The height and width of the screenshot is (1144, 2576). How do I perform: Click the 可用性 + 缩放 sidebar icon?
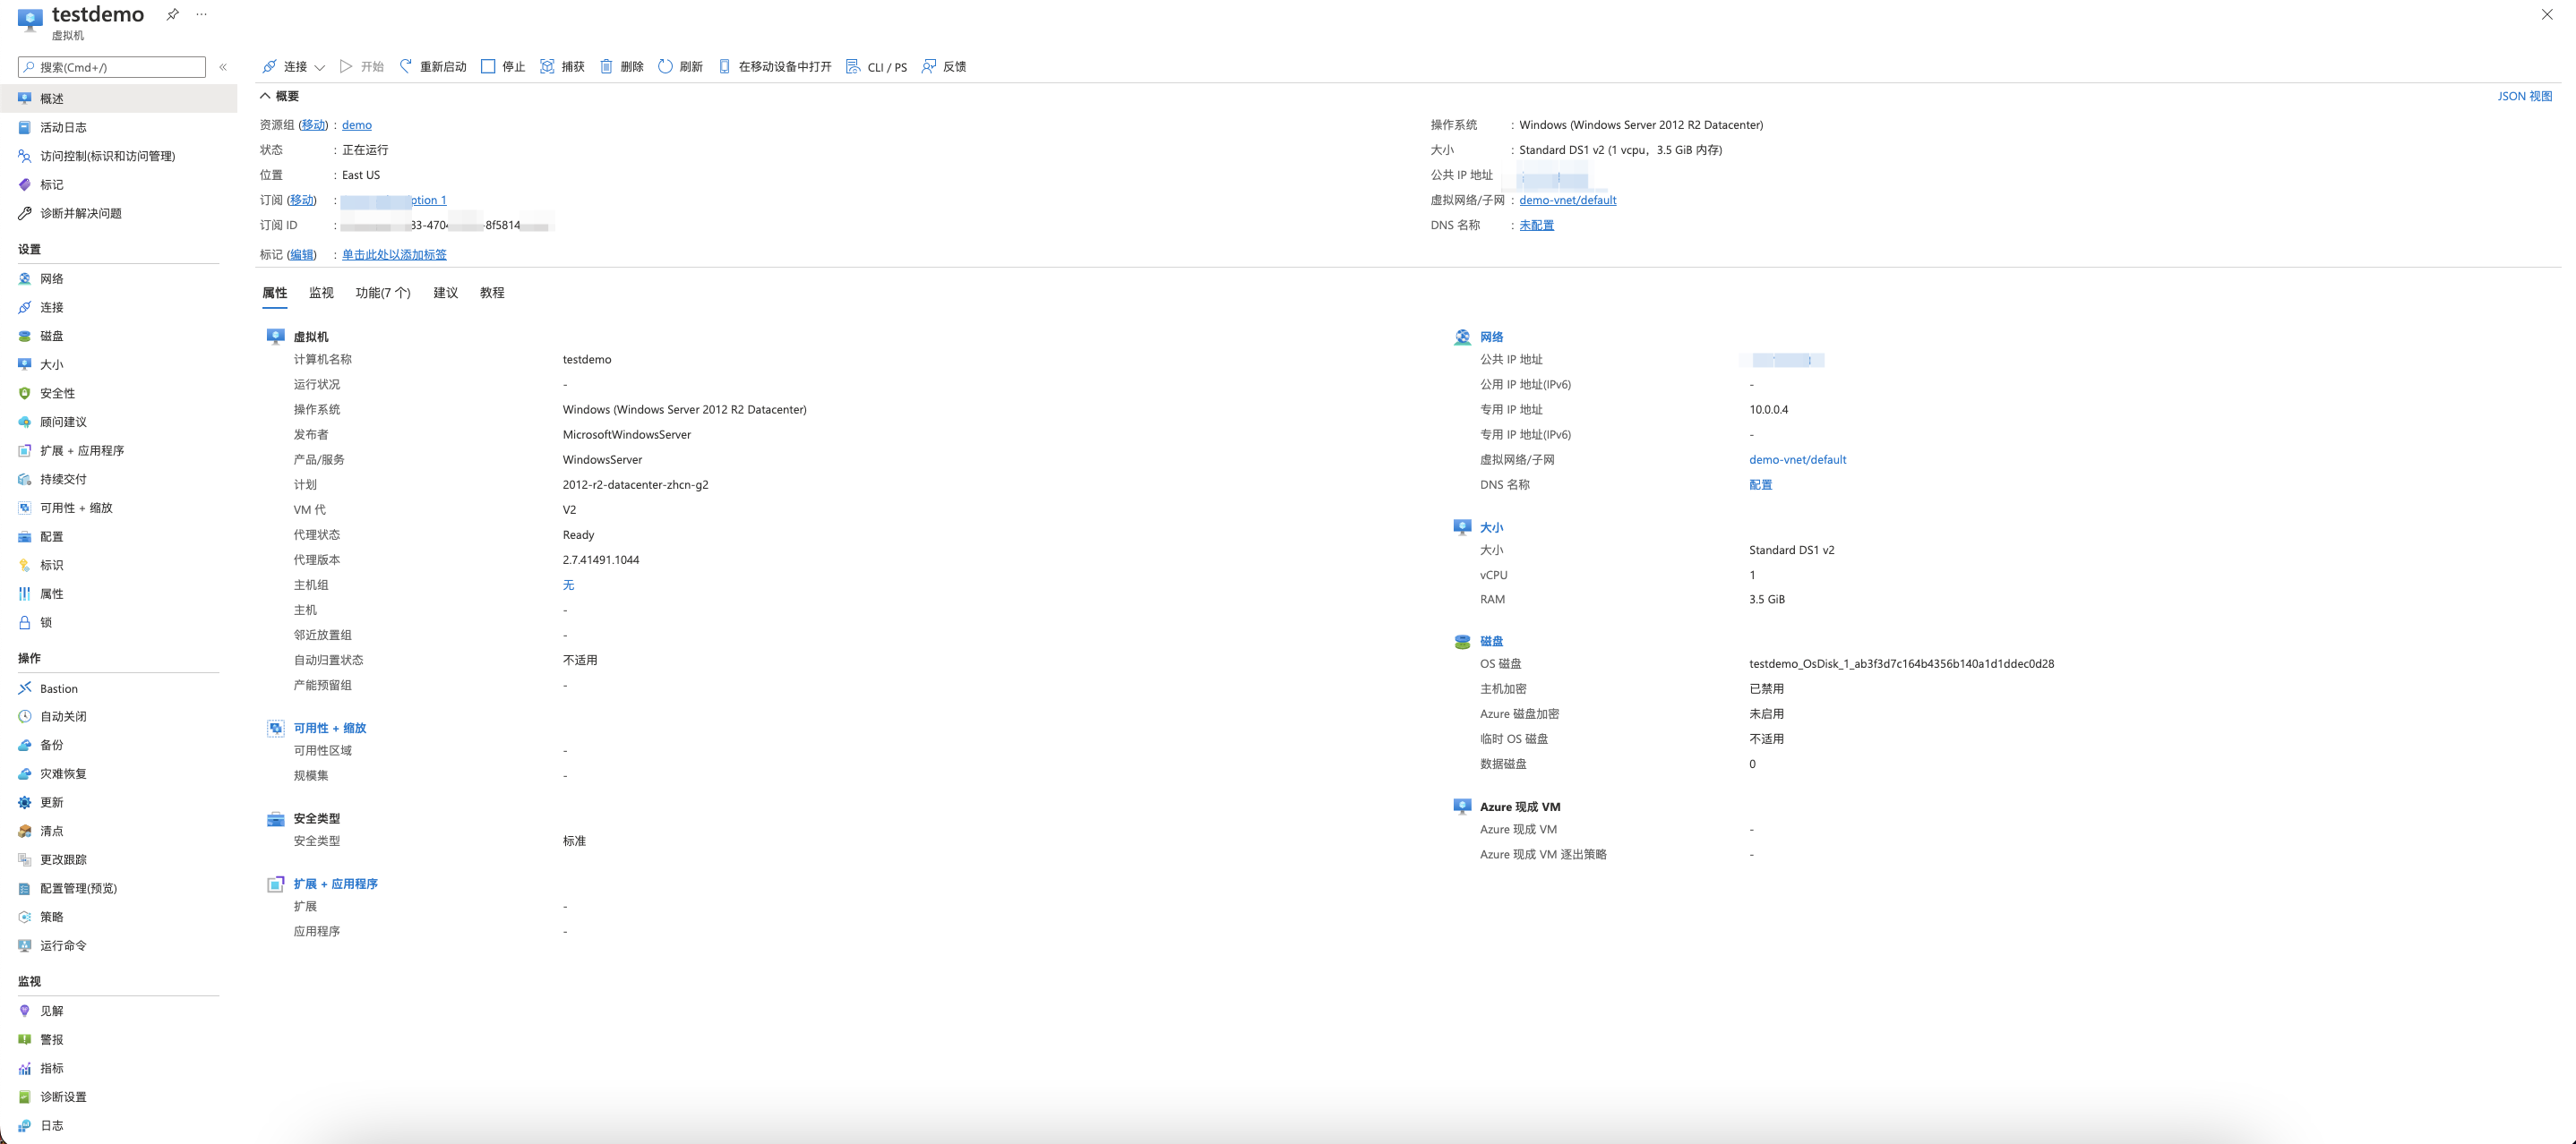pos(25,508)
